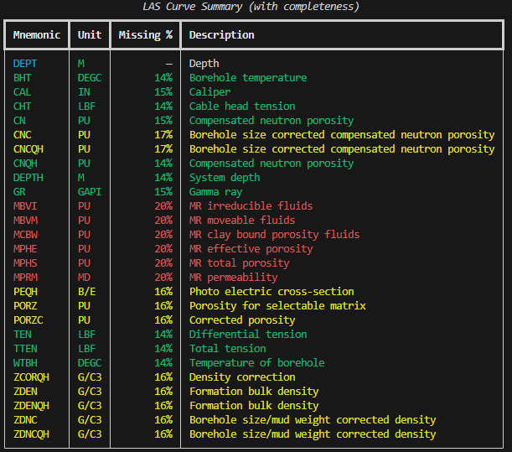Select the MR permeability description text
512x452 pixels.
coord(233,278)
